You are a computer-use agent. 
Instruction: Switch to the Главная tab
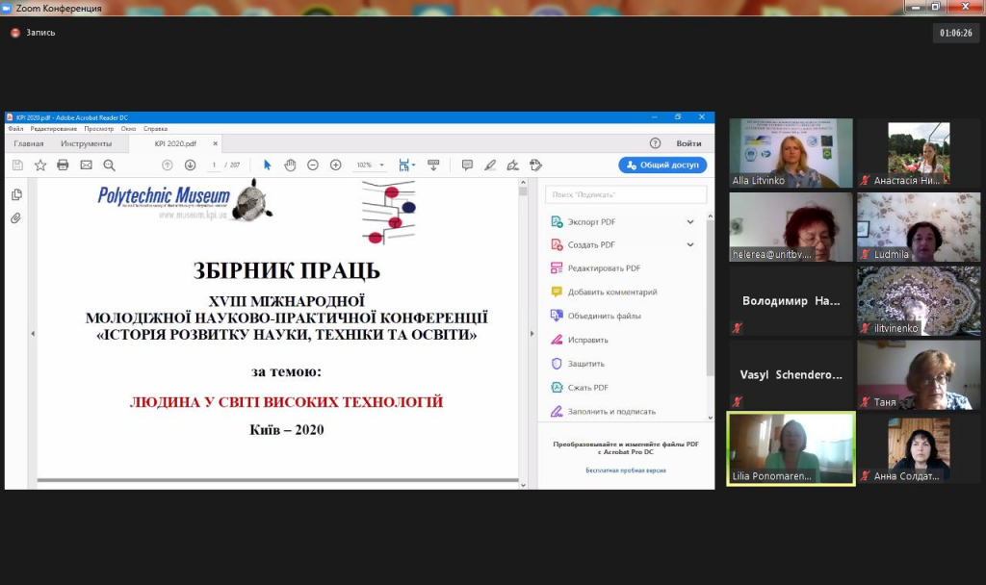[x=29, y=143]
